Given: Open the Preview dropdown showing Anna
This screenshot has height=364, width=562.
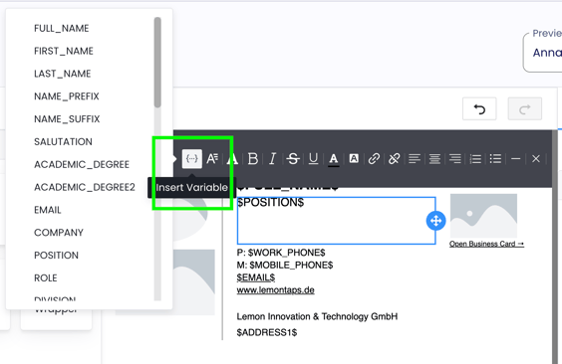Looking at the screenshot, I should tap(542, 53).
